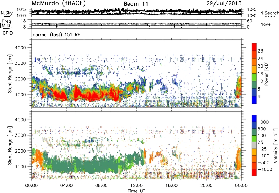Click the gray -25 to 25 velocity swatch

click(x=254, y=145)
